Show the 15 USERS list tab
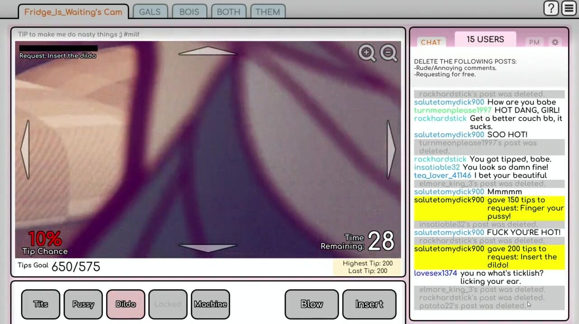 click(485, 39)
